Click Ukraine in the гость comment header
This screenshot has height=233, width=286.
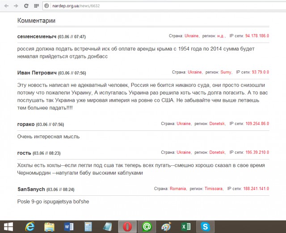tap(184, 152)
